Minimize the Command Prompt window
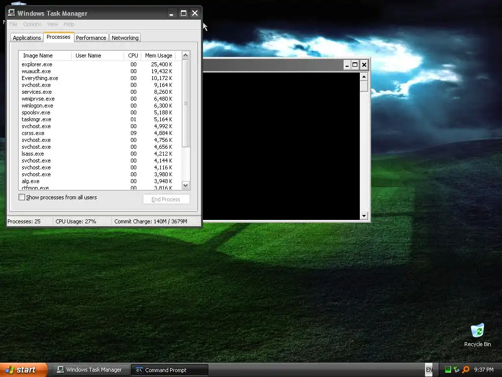502x377 pixels. (347, 65)
